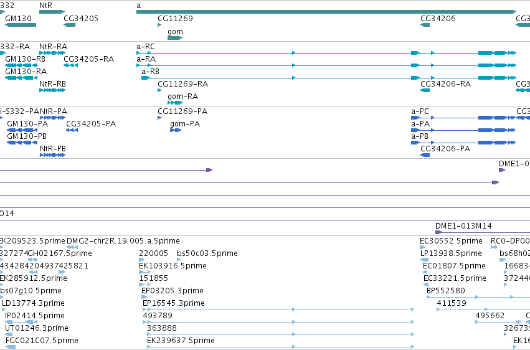Click the CG11269-RA transcript label
530x350 pixels.
click(x=183, y=84)
